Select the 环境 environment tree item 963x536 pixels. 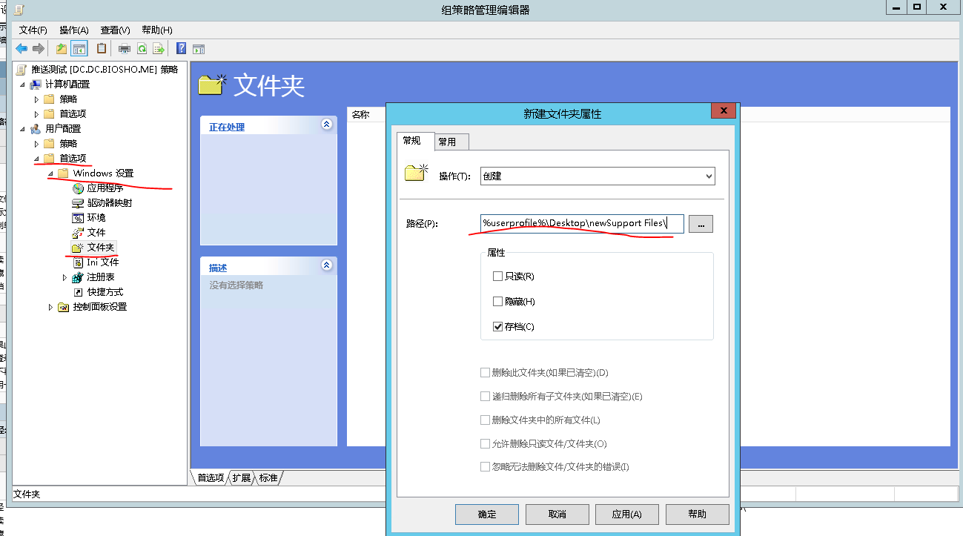tap(96, 217)
